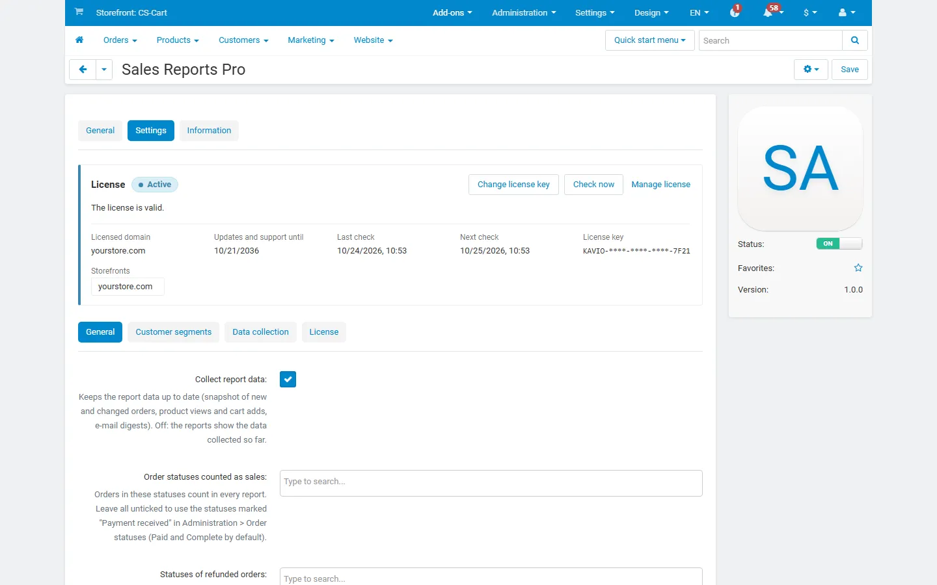
Task: Click the Order statuses counted as sales field
Action: click(491, 483)
